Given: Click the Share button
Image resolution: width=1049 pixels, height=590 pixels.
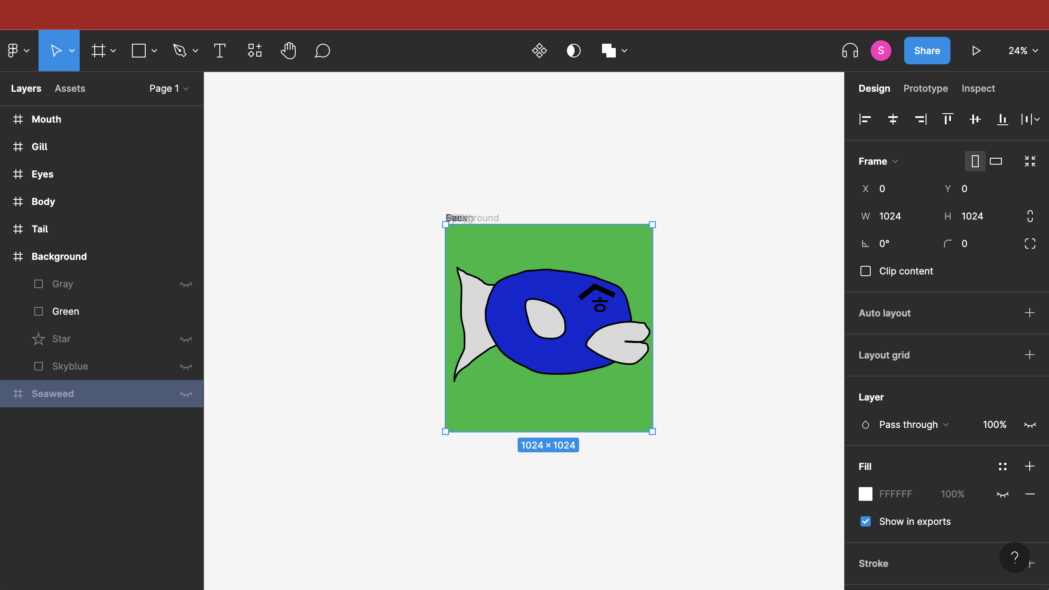Looking at the screenshot, I should [927, 51].
